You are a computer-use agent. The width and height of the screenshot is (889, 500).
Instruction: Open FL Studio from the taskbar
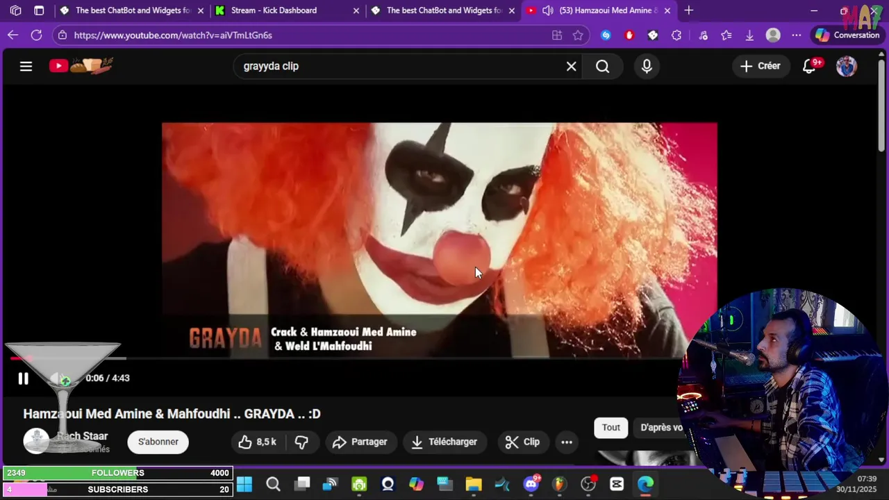pos(560,484)
